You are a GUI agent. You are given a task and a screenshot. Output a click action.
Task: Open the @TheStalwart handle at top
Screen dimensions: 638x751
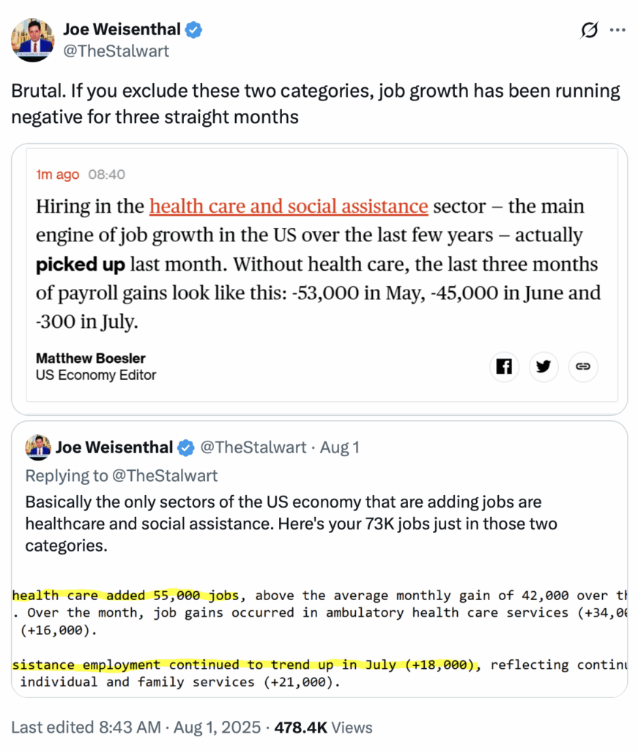point(116,51)
